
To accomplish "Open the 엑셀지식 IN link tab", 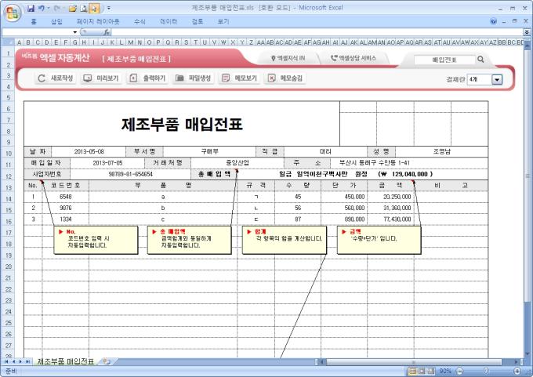I will tap(288, 59).
